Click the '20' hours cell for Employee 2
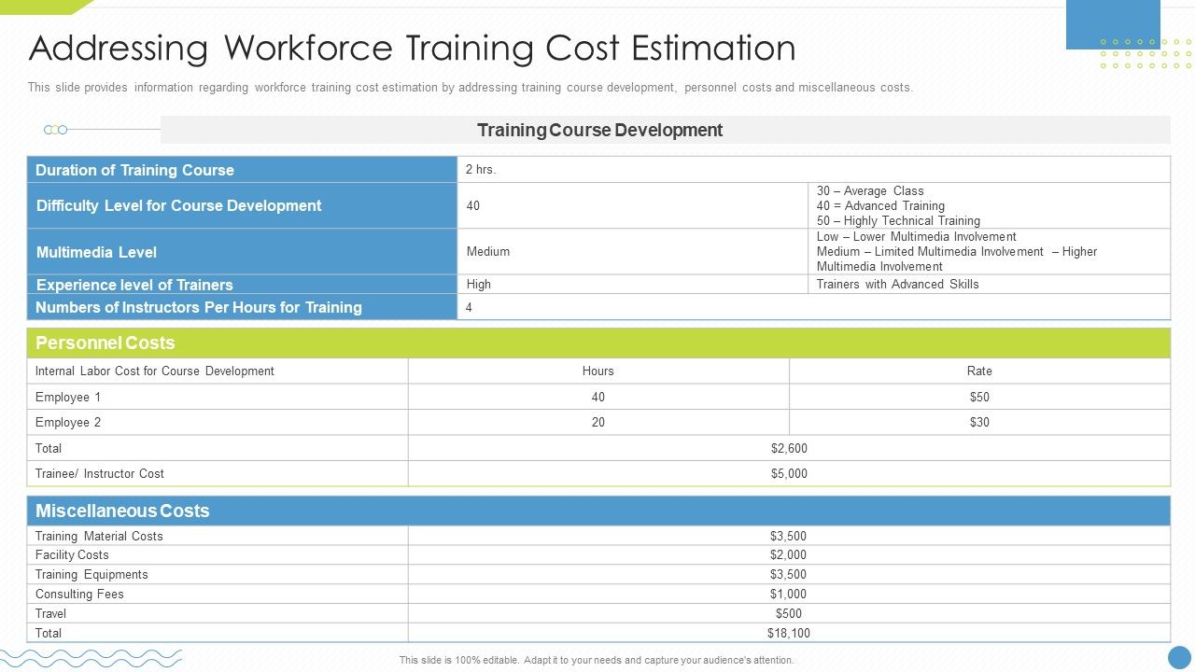 (x=598, y=422)
